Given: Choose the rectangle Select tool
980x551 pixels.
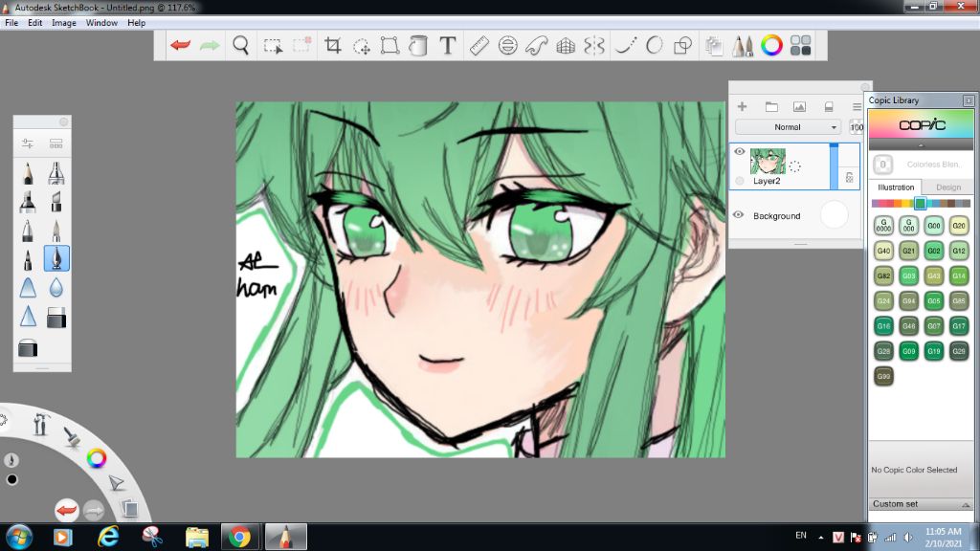Looking at the screenshot, I should coord(273,46).
